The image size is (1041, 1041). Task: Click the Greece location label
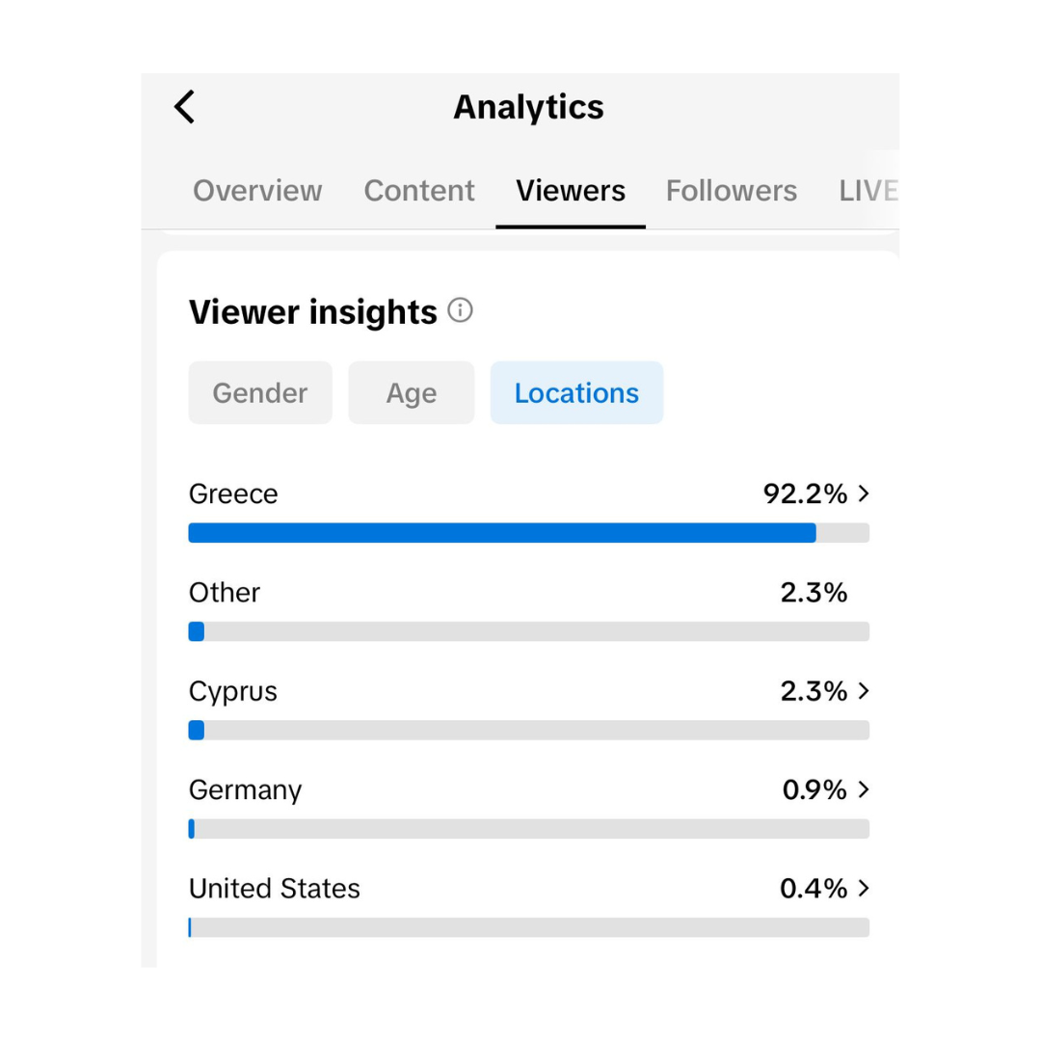(233, 494)
